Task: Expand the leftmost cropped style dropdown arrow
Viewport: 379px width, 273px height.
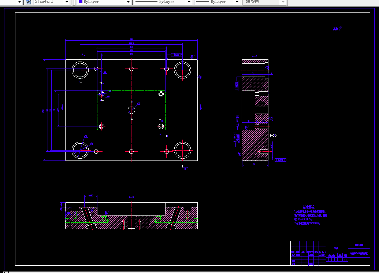Action: [19, 2]
